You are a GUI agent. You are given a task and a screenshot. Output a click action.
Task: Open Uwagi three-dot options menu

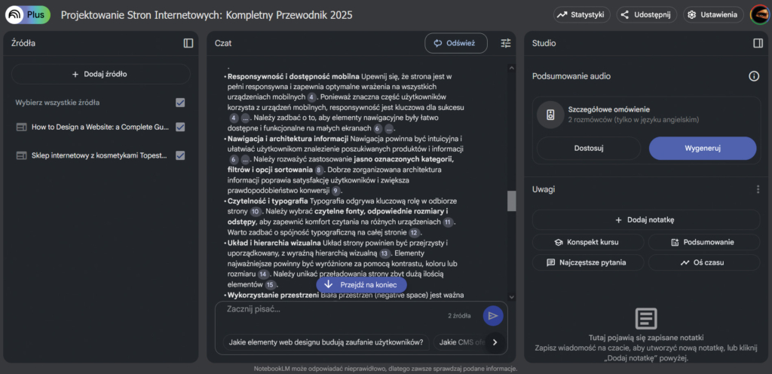[758, 189]
